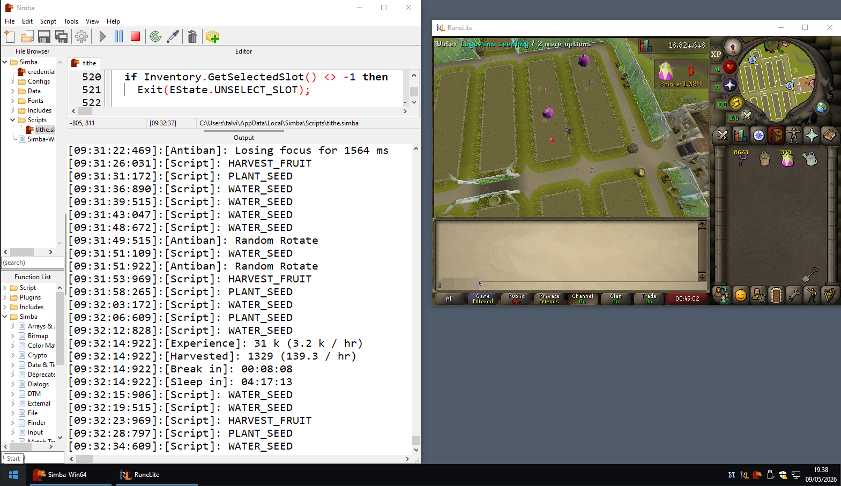This screenshot has width=841, height=486.
Task: Select the watering can in the inventory
Action: [x=810, y=159]
